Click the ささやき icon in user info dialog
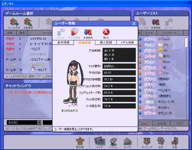 tap(61, 32)
